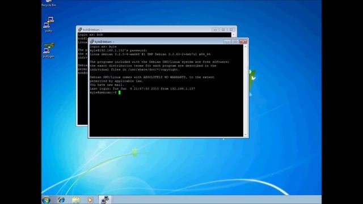Click the 'login as: bob' line in bob terminal

click(90, 35)
